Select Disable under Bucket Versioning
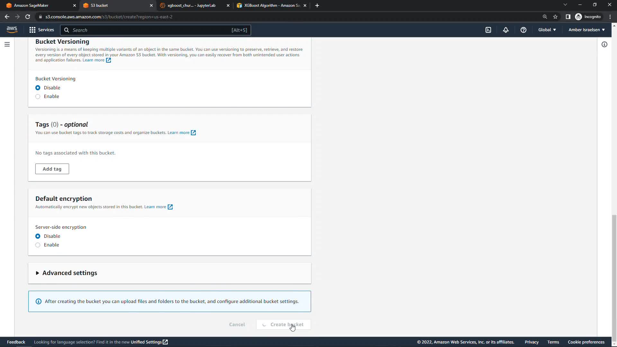 click(x=38, y=88)
